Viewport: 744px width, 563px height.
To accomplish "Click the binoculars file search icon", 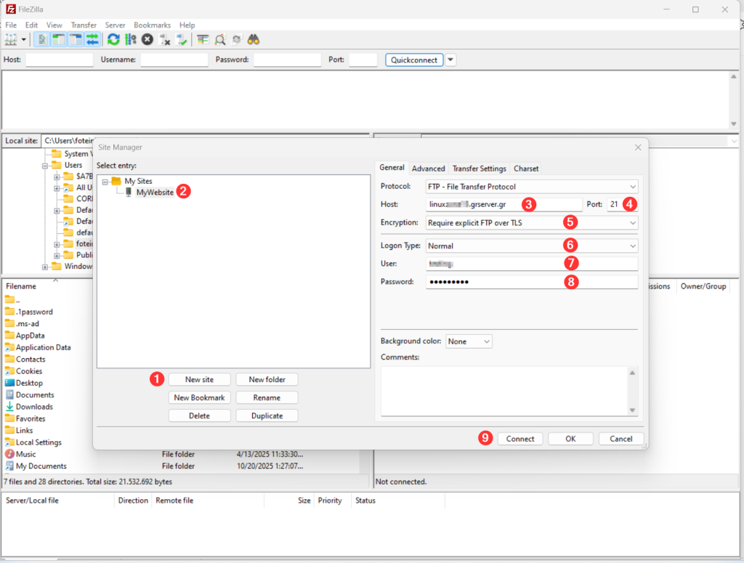I will [x=254, y=39].
